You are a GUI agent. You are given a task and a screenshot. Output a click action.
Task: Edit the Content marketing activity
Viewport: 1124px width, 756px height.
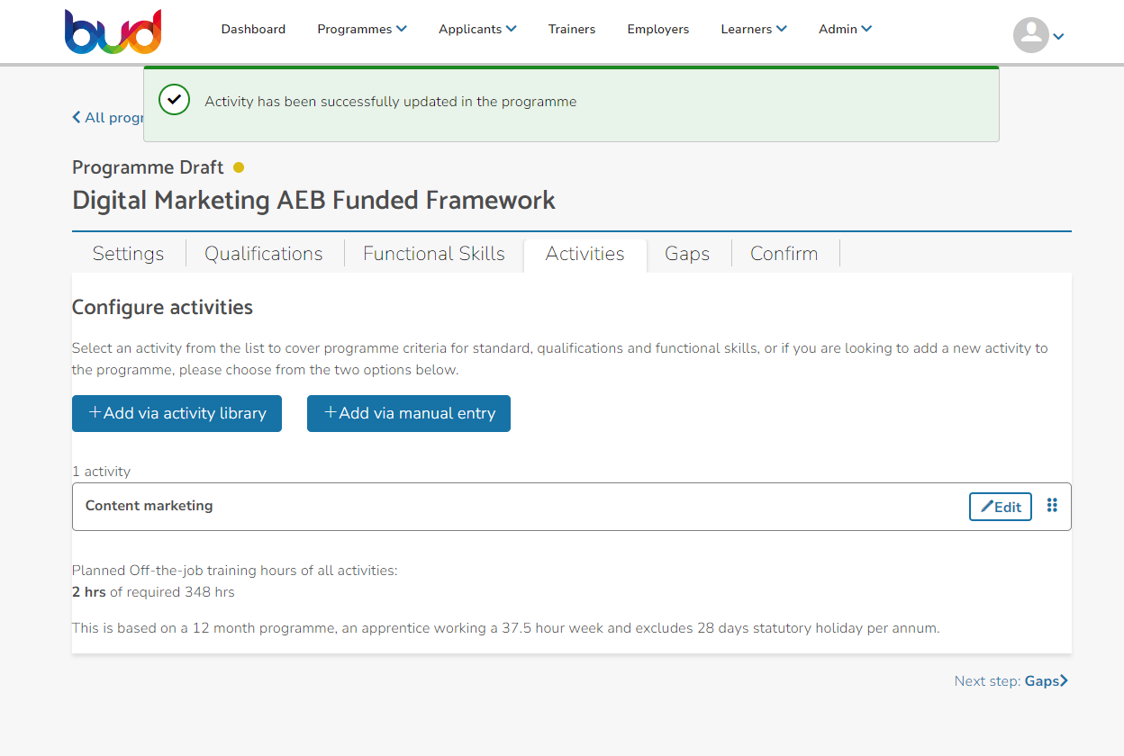tap(1000, 506)
